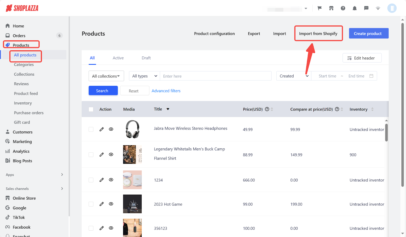This screenshot has height=237, width=406.
Task: Open the store selector dropdown arrow
Action: click(x=306, y=8)
